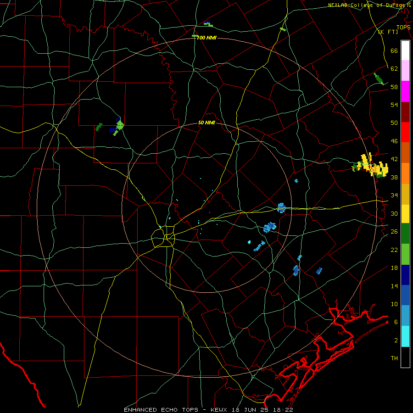Click the 50 NMI range ring label
Image resolution: width=413 pixels, height=413 pixels.
[x=206, y=123]
